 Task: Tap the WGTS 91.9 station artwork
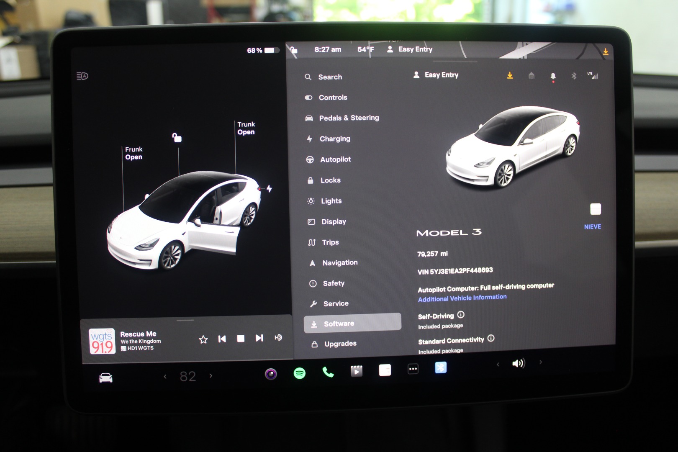(102, 341)
